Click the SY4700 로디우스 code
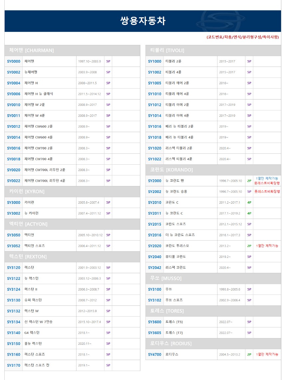 (155, 355)
